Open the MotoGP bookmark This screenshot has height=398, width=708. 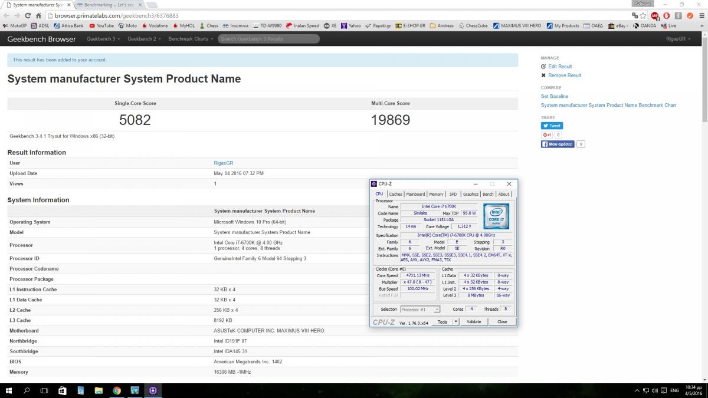click(15, 26)
